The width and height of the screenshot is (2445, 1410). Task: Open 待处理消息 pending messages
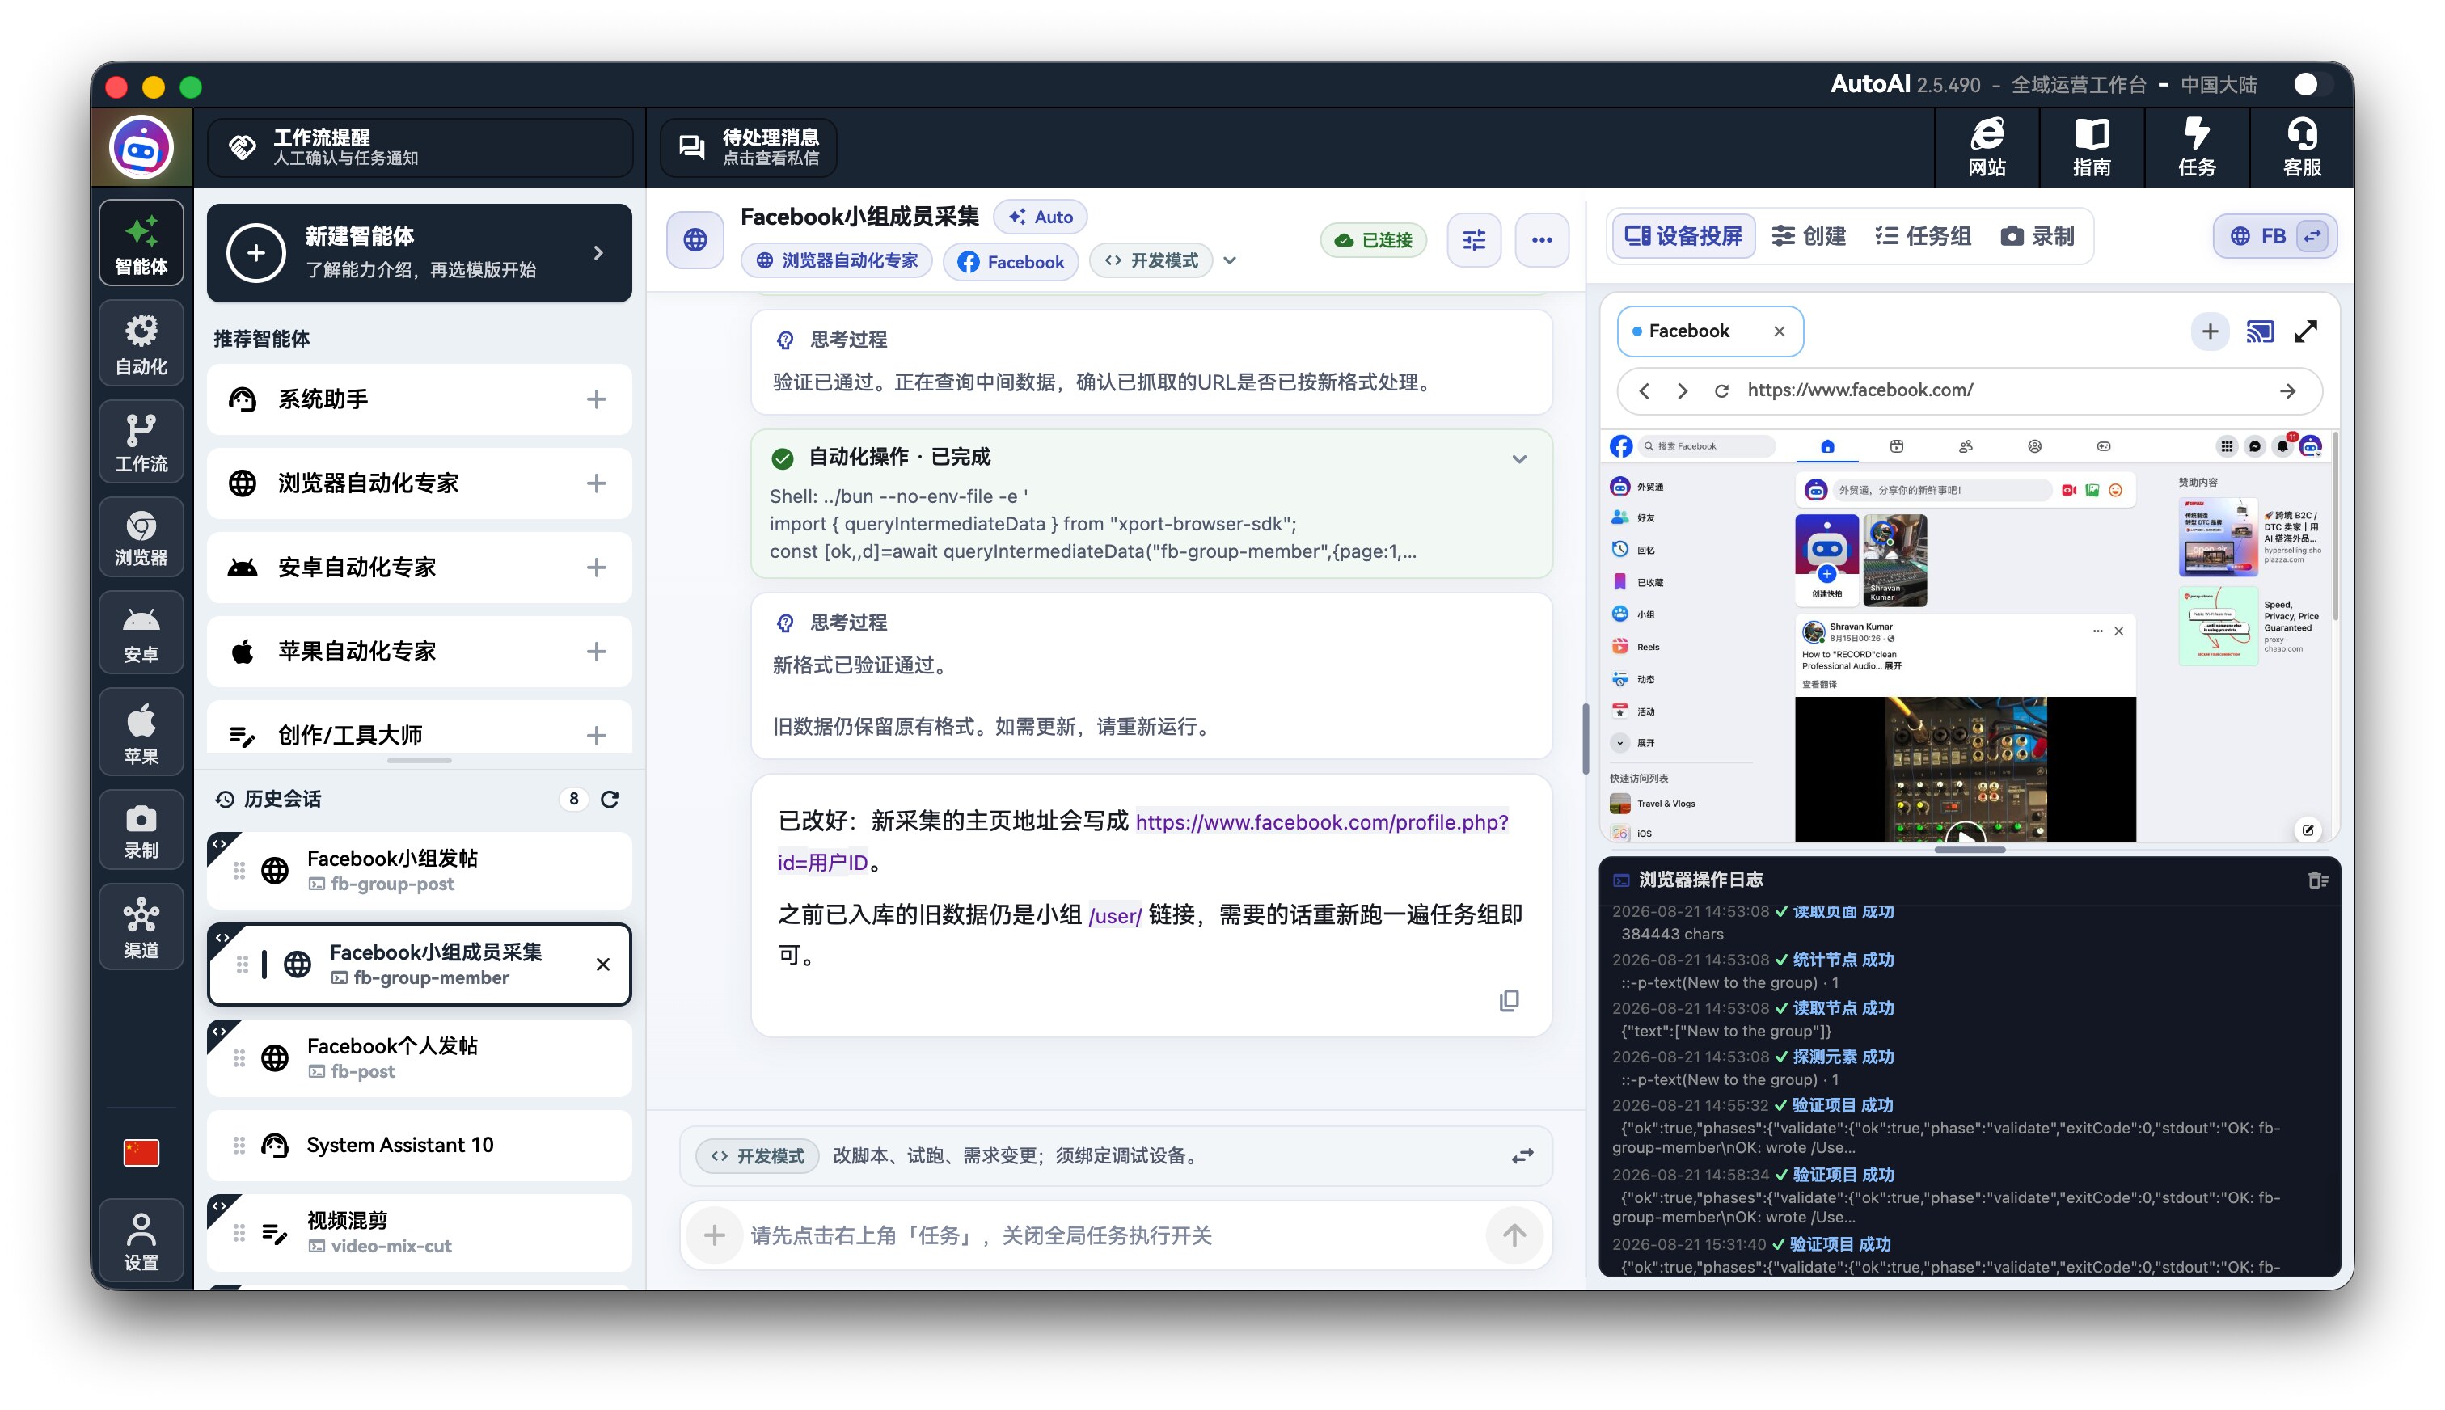pyautogui.click(x=749, y=147)
